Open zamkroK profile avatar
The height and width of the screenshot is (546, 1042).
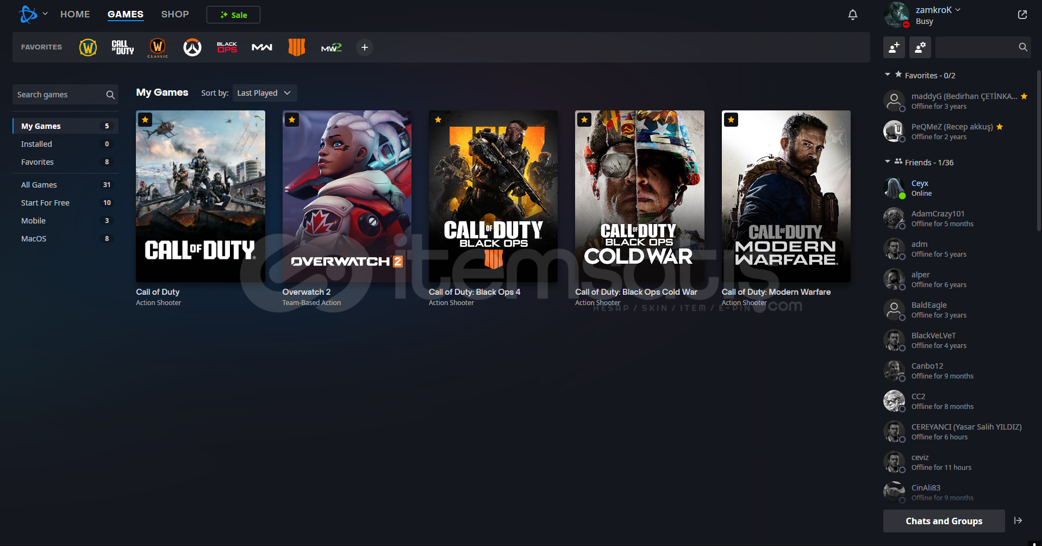tap(896, 15)
